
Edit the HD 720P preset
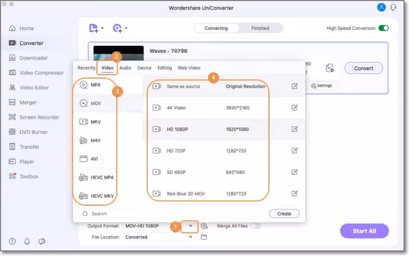click(294, 150)
